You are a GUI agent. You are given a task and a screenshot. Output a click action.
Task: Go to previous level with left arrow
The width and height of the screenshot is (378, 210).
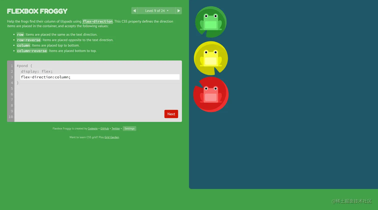tap(134, 11)
